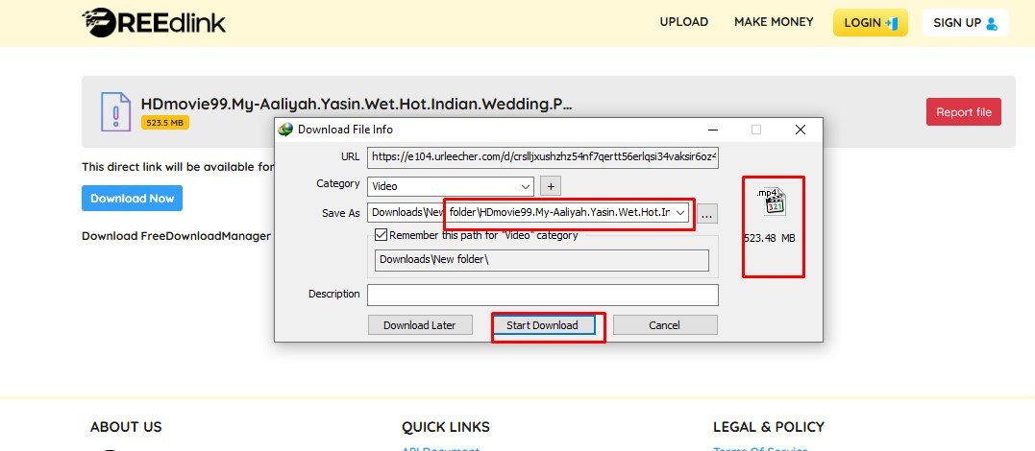The width and height of the screenshot is (1035, 451).
Task: Click the red Report file button
Action: pos(963,112)
